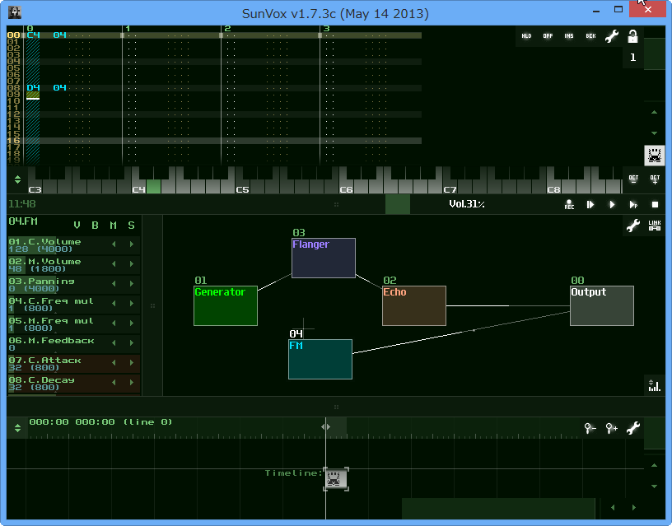The height and width of the screenshot is (526, 672).
Task: Click the timeline horizontal scrollbar
Action: 498,508
